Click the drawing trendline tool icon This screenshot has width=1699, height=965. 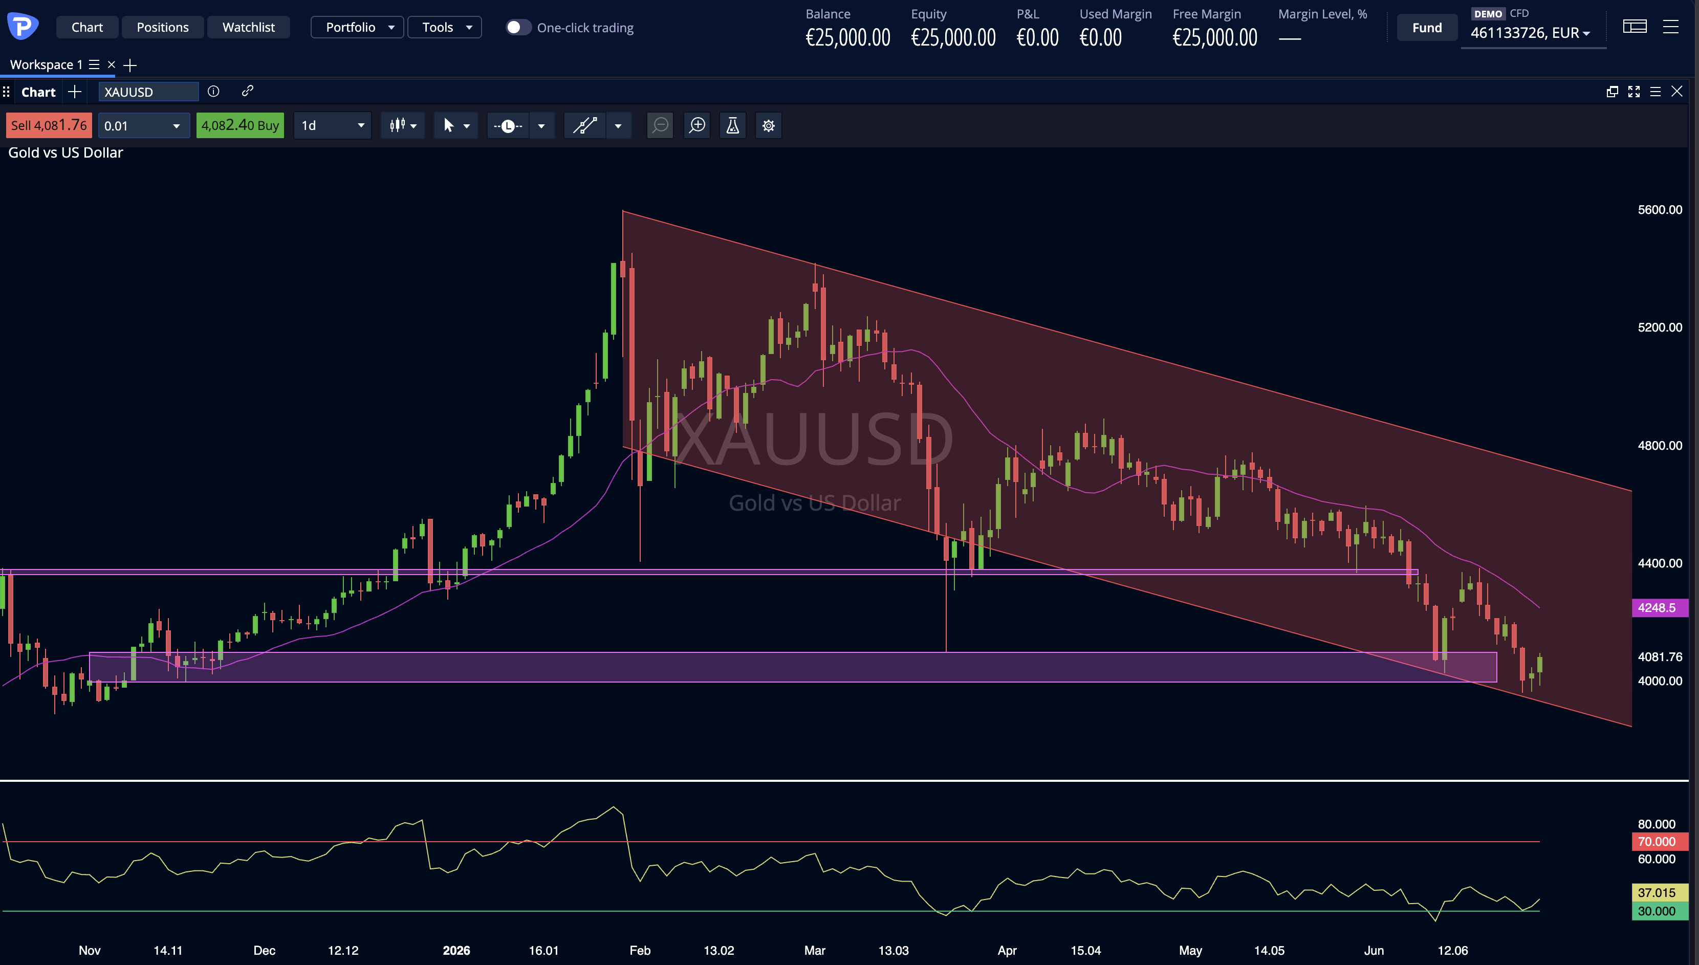coord(585,125)
